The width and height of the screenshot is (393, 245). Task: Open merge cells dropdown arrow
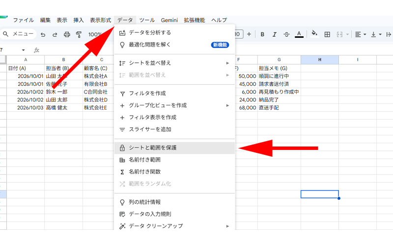[x=347, y=34]
